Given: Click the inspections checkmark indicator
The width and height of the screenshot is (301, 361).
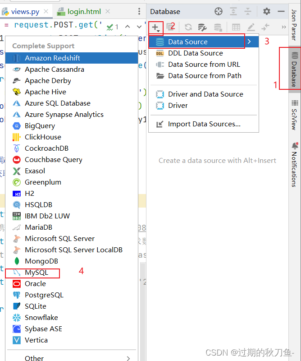Looking at the screenshot, I should click(x=112, y=27).
